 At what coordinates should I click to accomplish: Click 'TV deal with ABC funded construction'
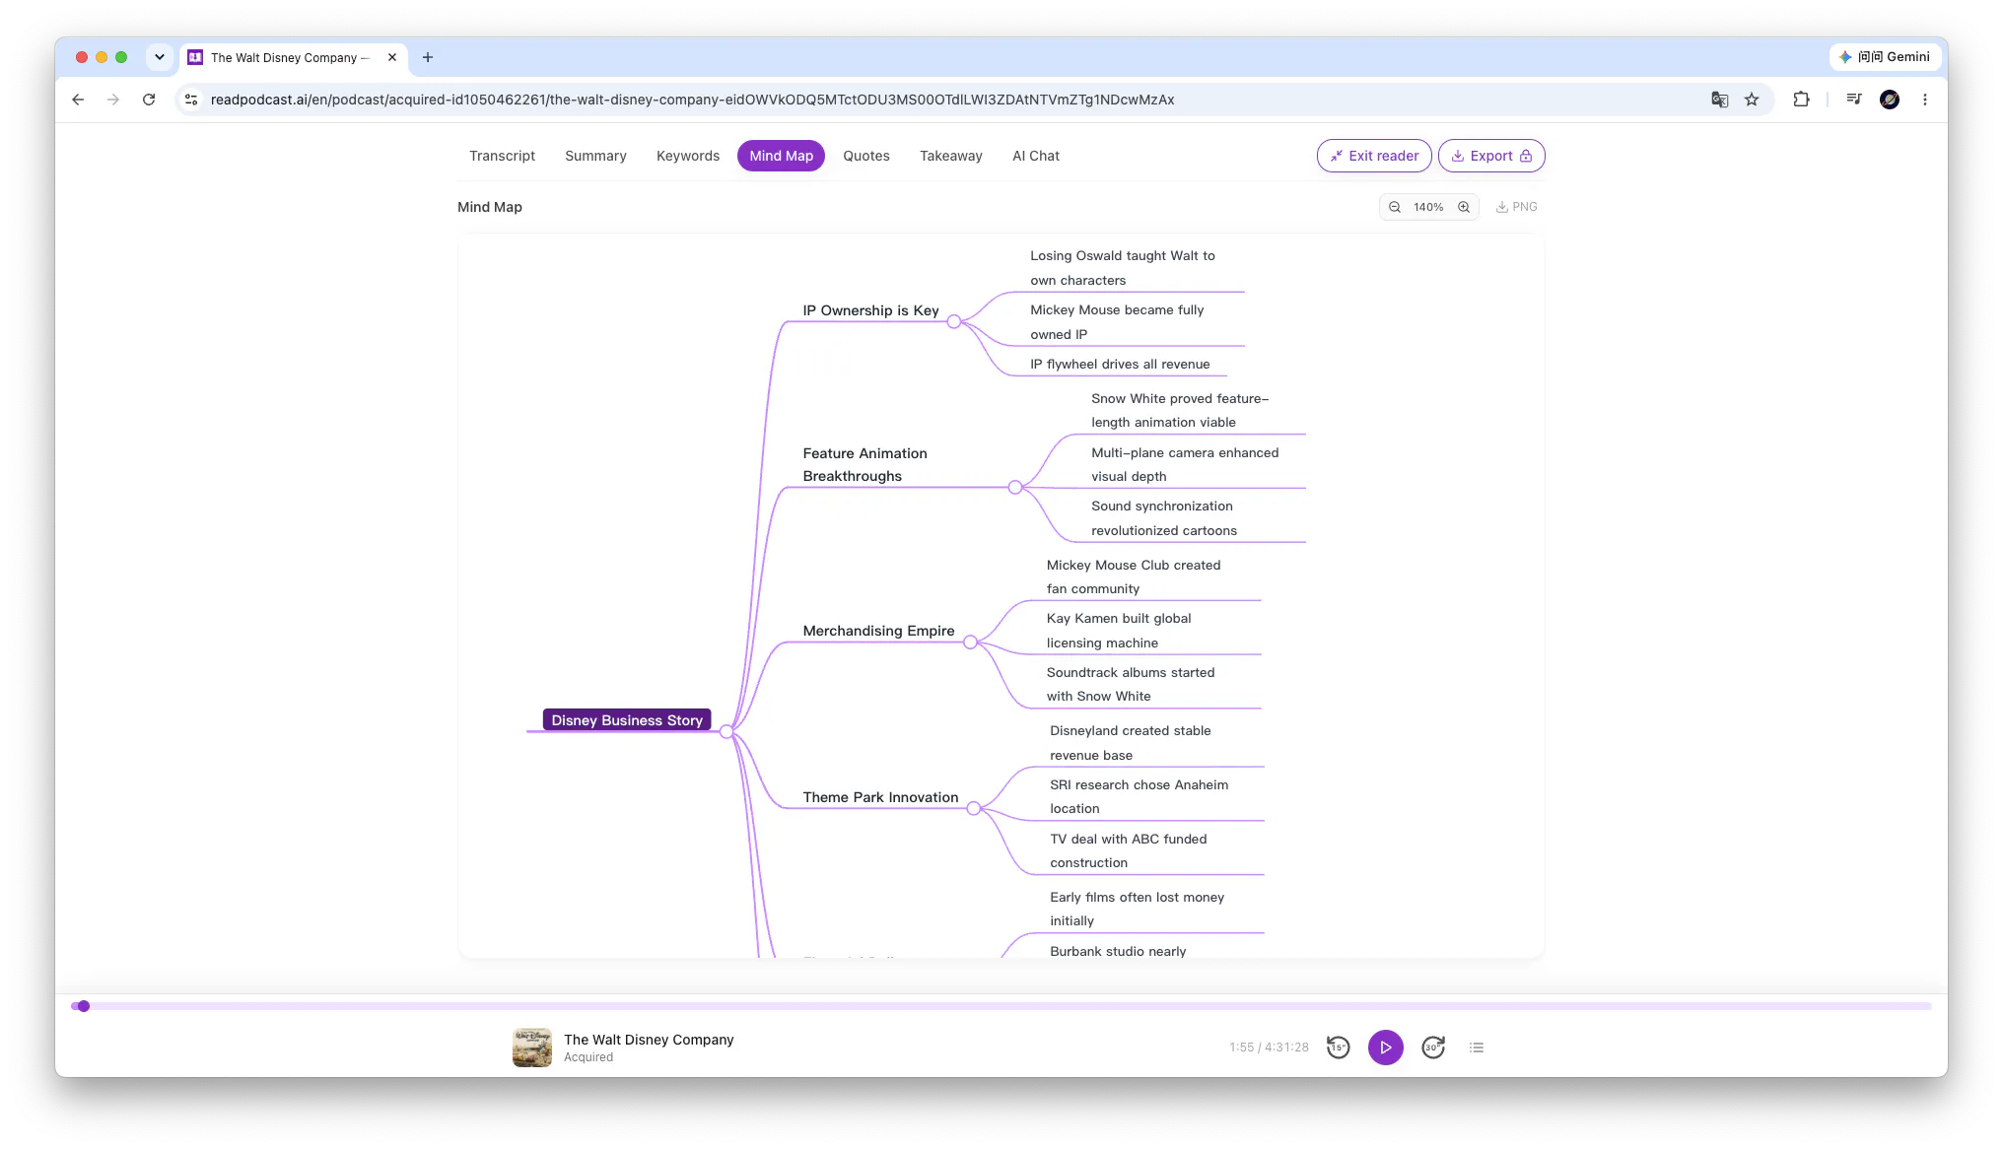[x=1128, y=850]
